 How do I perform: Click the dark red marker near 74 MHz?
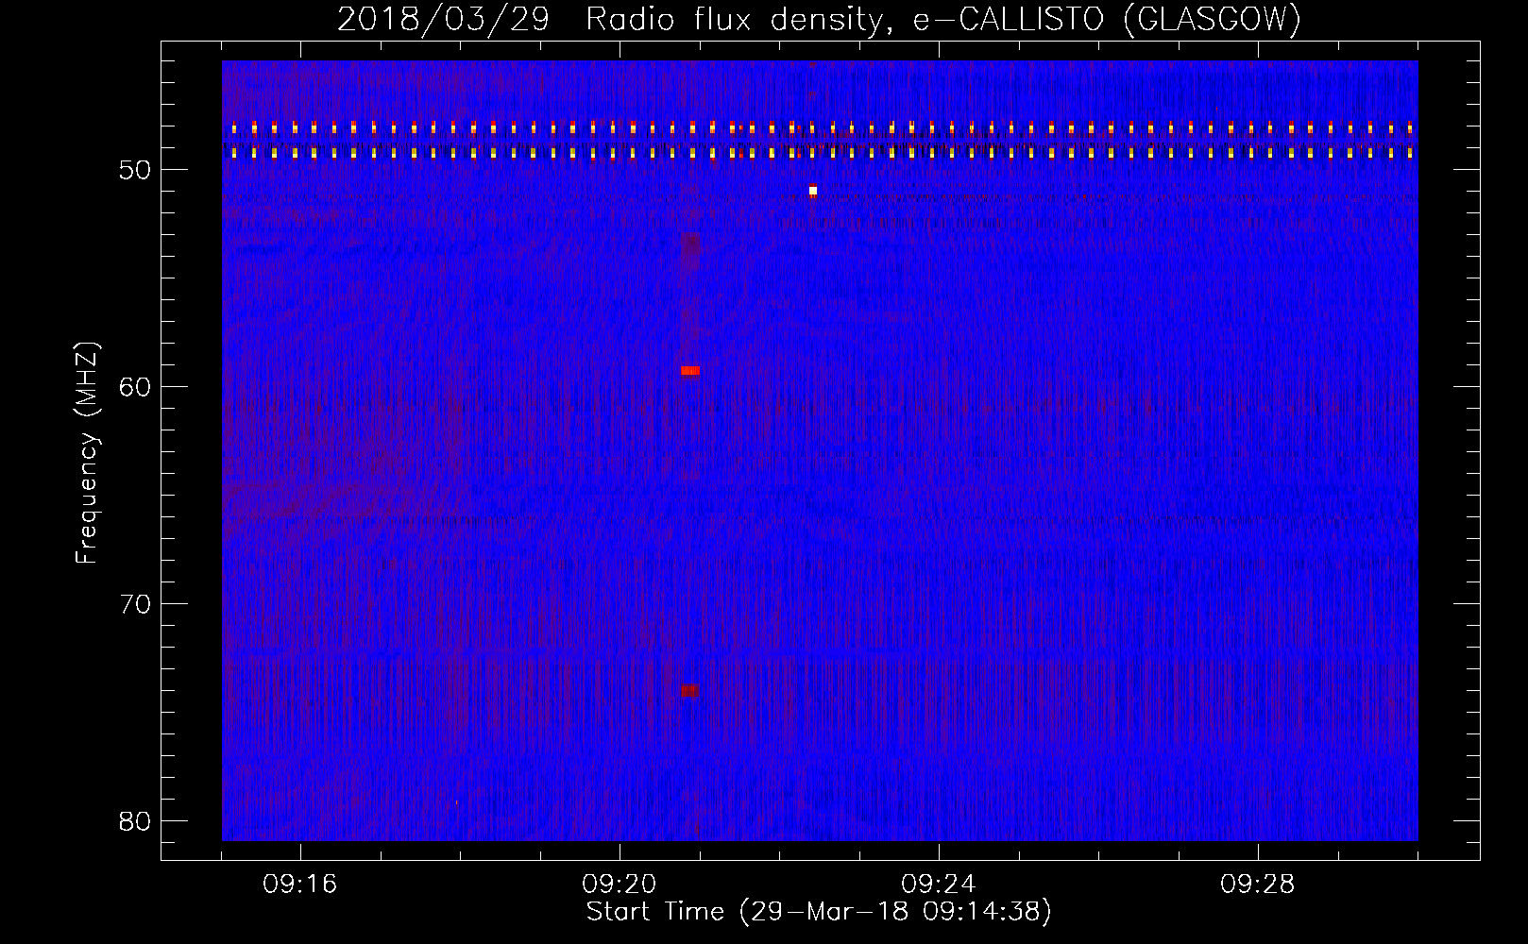point(689,690)
